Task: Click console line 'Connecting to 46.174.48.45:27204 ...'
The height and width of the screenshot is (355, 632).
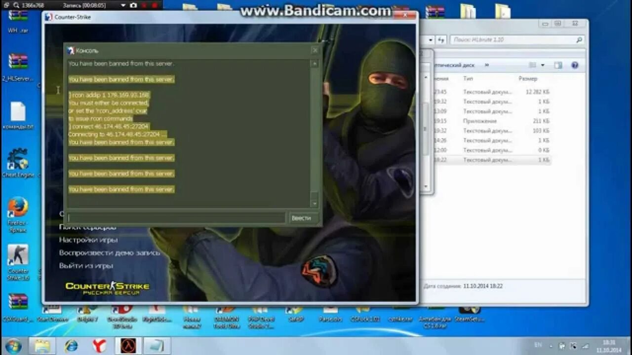Action: [118, 134]
